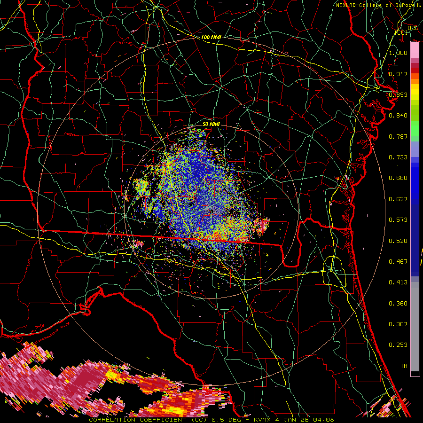This screenshot has width=423, height=423.
Task: Click the "KVAX" station identifier
Action: point(262,420)
